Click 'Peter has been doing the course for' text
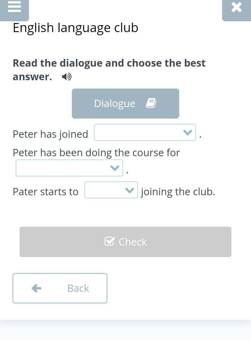The image size is (251, 340). click(x=96, y=153)
